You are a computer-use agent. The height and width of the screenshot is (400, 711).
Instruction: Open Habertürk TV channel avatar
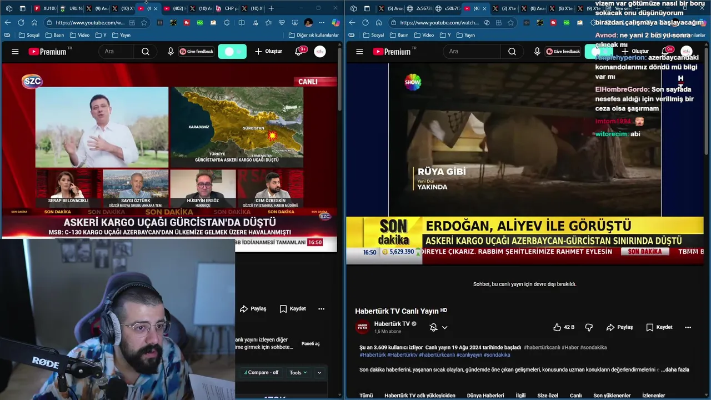click(362, 327)
